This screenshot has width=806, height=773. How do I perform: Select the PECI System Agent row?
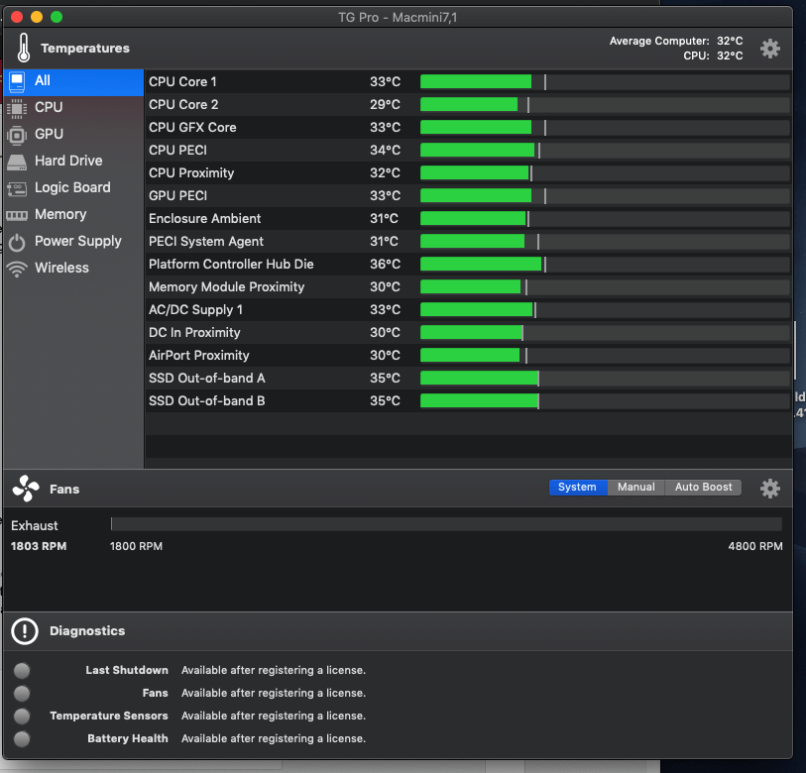click(x=468, y=241)
